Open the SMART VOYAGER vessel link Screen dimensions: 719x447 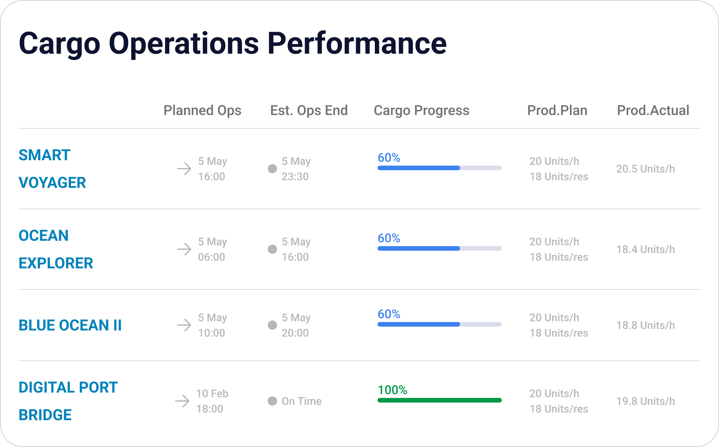52,169
